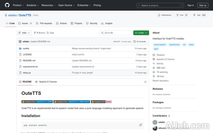Open the 16 Commits history
The height and width of the screenshot is (133, 213).
(140, 41)
